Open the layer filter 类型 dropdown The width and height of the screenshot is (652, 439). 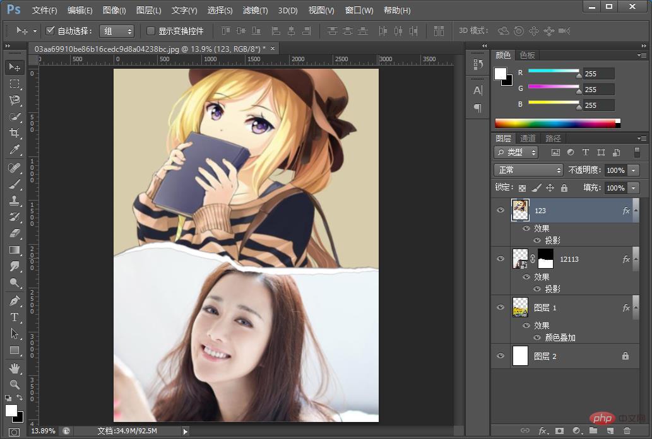pos(516,153)
